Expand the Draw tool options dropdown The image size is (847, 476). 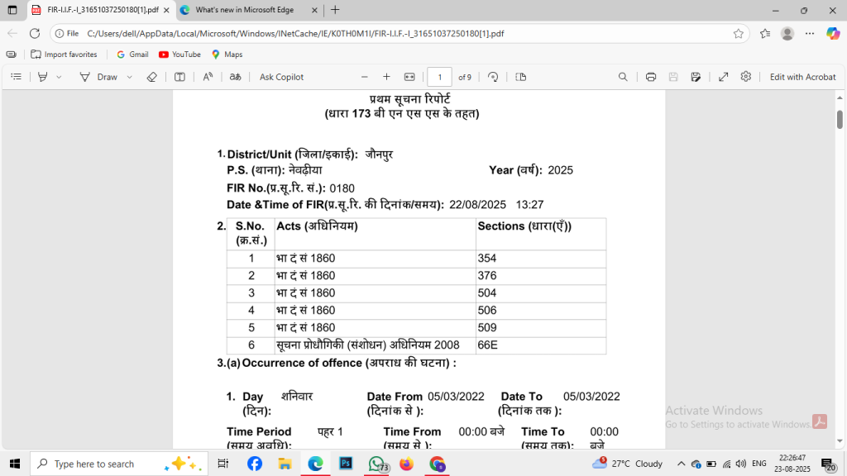coord(130,77)
